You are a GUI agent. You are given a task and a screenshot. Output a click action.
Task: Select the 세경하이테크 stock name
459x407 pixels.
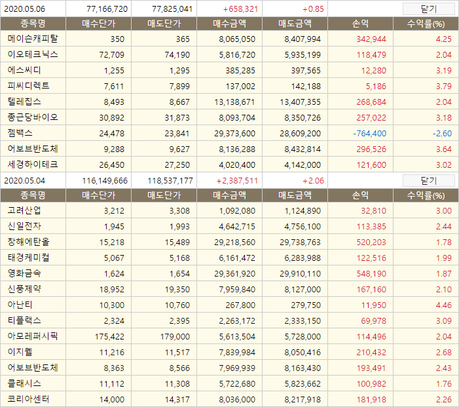[x=33, y=165]
